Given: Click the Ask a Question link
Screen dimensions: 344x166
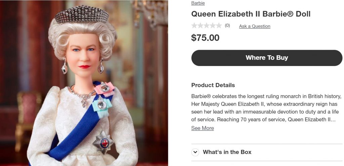Looking at the screenshot, I should coord(255,26).
